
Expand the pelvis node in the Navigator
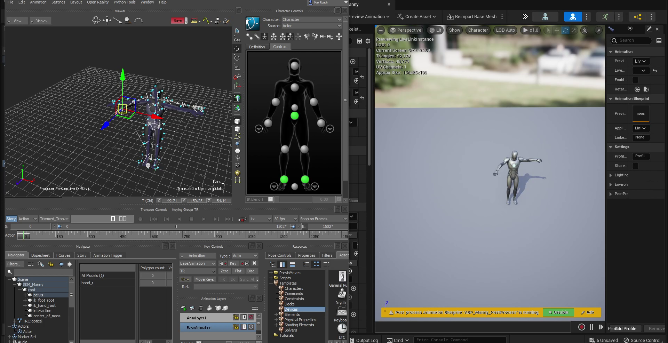[25, 295]
